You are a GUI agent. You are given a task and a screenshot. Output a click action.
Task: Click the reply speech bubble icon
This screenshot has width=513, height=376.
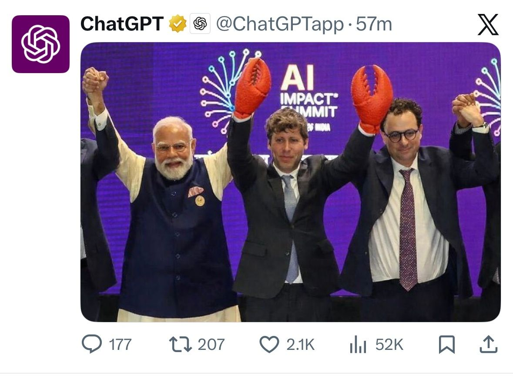click(91, 345)
